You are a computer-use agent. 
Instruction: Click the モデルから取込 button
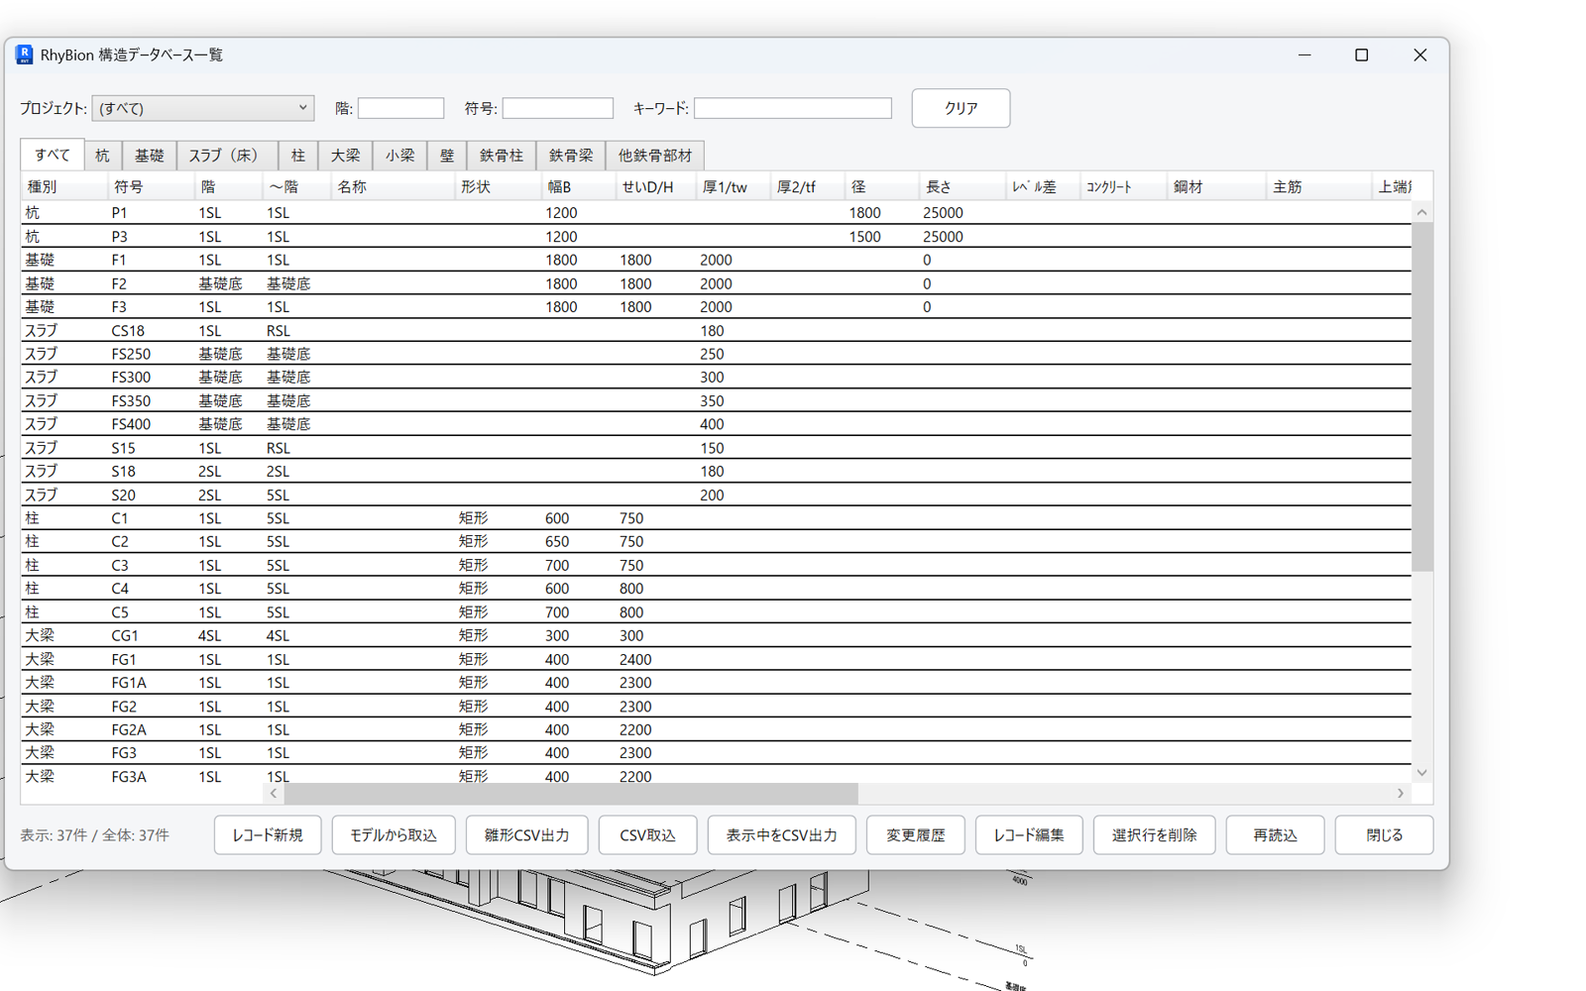tap(394, 835)
